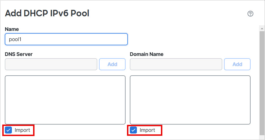
Task: Click the Import label below Domain Name list
Action: click(x=147, y=130)
